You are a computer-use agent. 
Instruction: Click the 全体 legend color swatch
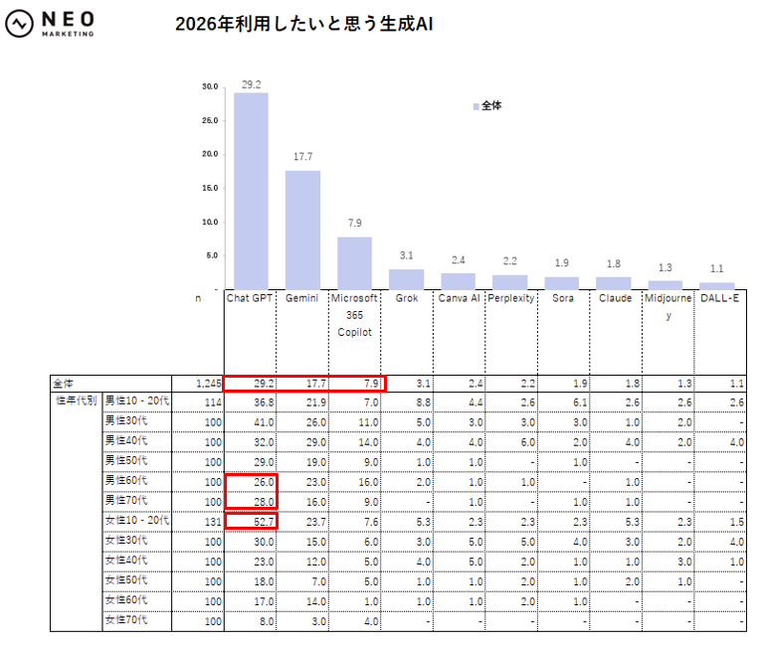tap(476, 106)
